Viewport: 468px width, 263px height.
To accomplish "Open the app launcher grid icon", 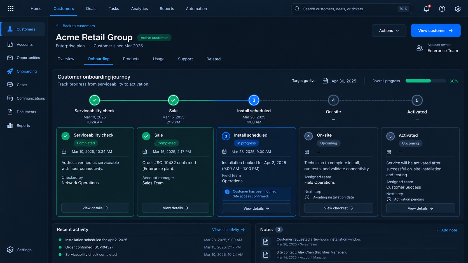I will click(x=11, y=9).
